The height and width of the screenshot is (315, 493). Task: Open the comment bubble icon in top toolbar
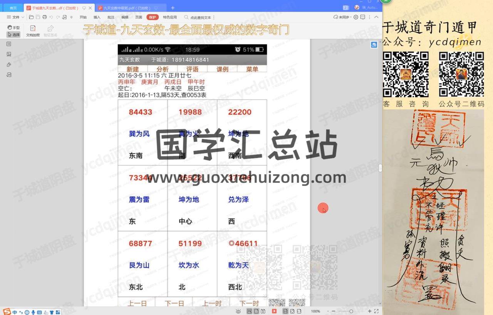pos(363,17)
